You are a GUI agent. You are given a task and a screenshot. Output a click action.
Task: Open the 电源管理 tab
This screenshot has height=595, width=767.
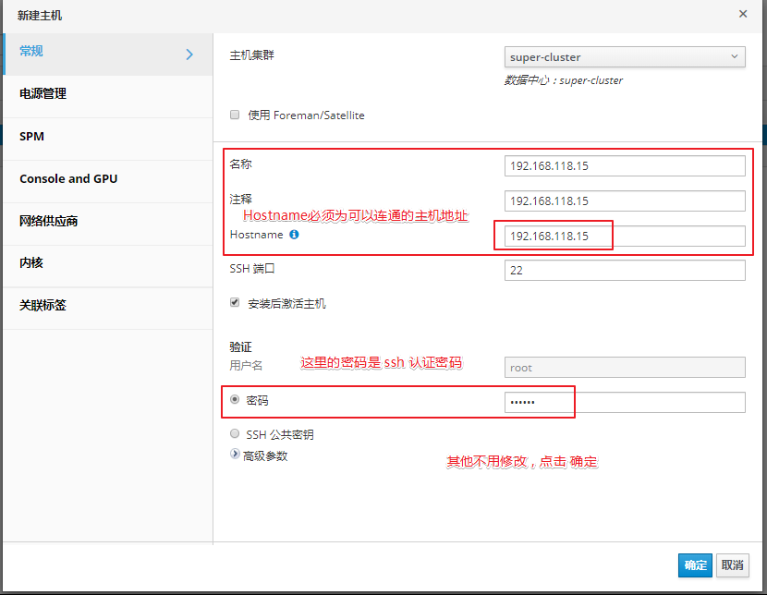pos(107,94)
